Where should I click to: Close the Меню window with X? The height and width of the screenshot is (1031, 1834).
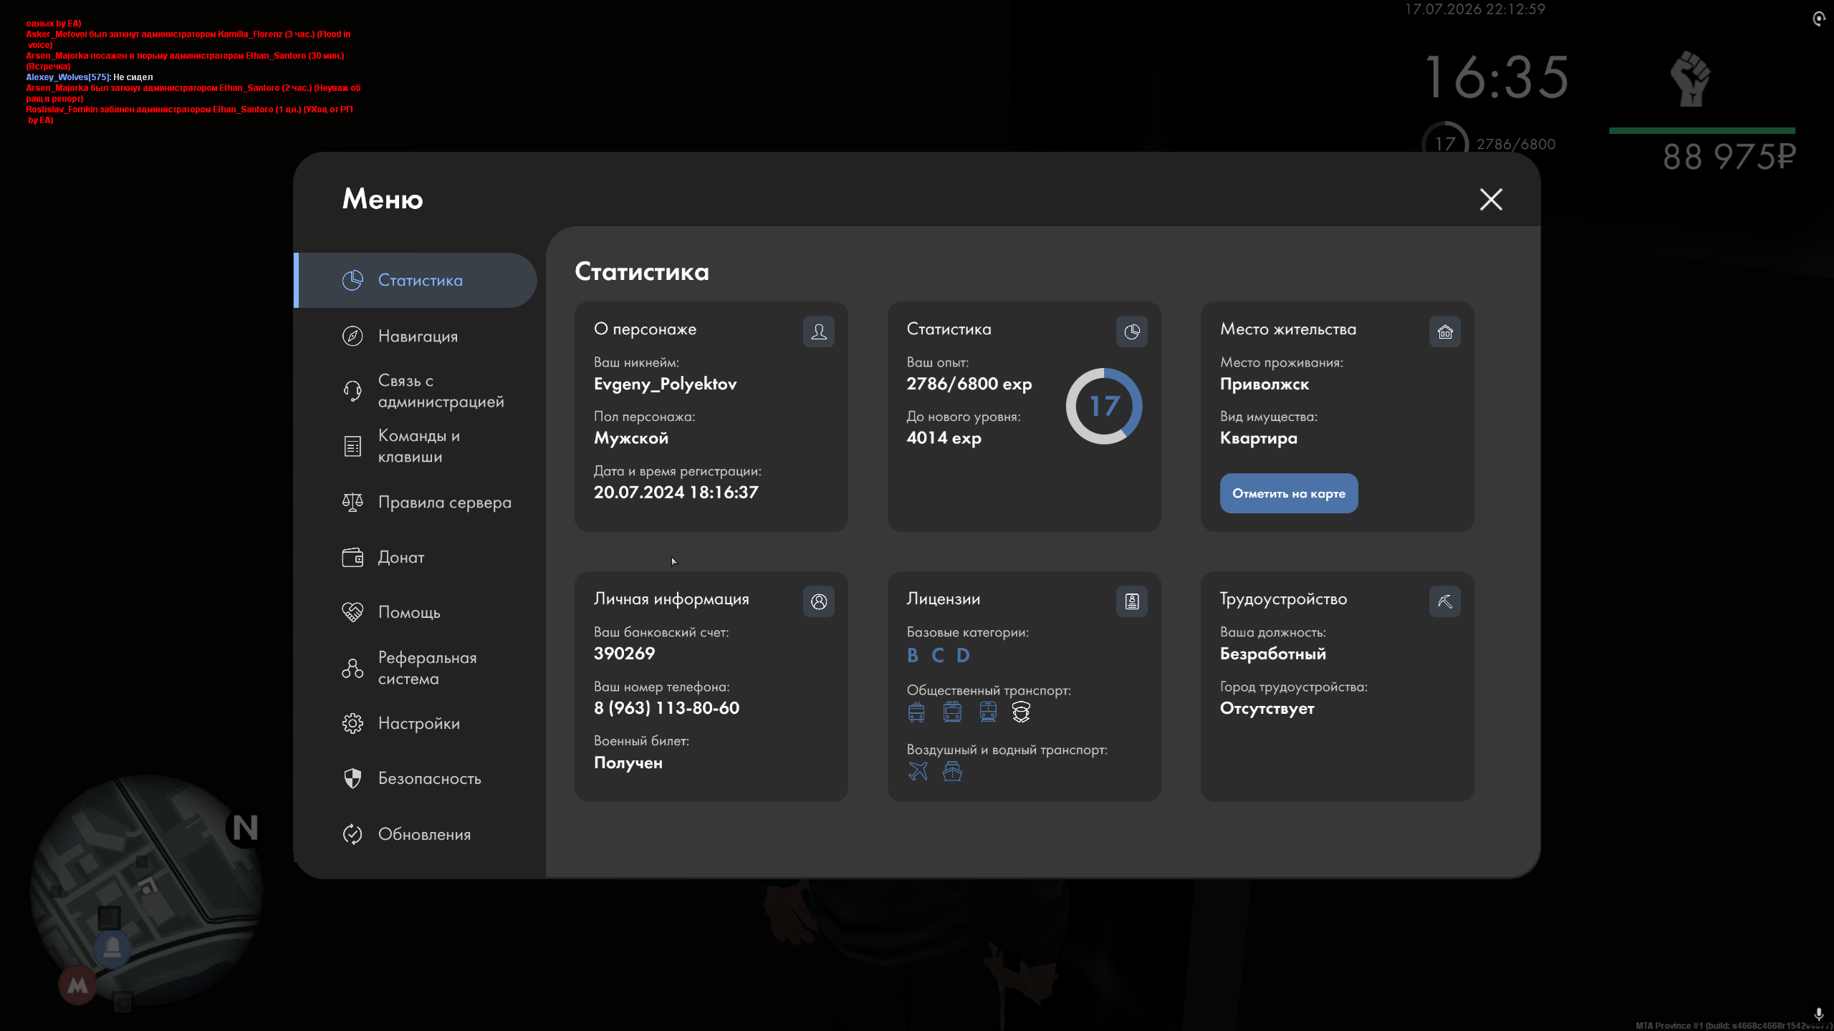1491,199
